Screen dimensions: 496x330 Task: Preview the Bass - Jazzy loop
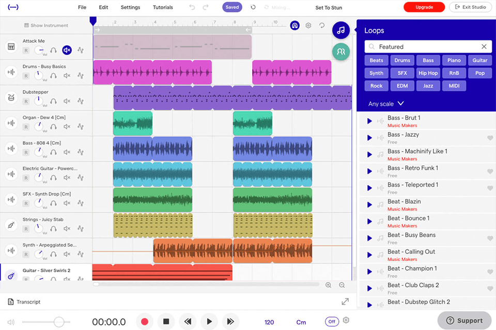pos(369,138)
